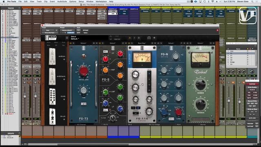Select the A preset comparison slot
This screenshot has width=261, height=147.
130,38
